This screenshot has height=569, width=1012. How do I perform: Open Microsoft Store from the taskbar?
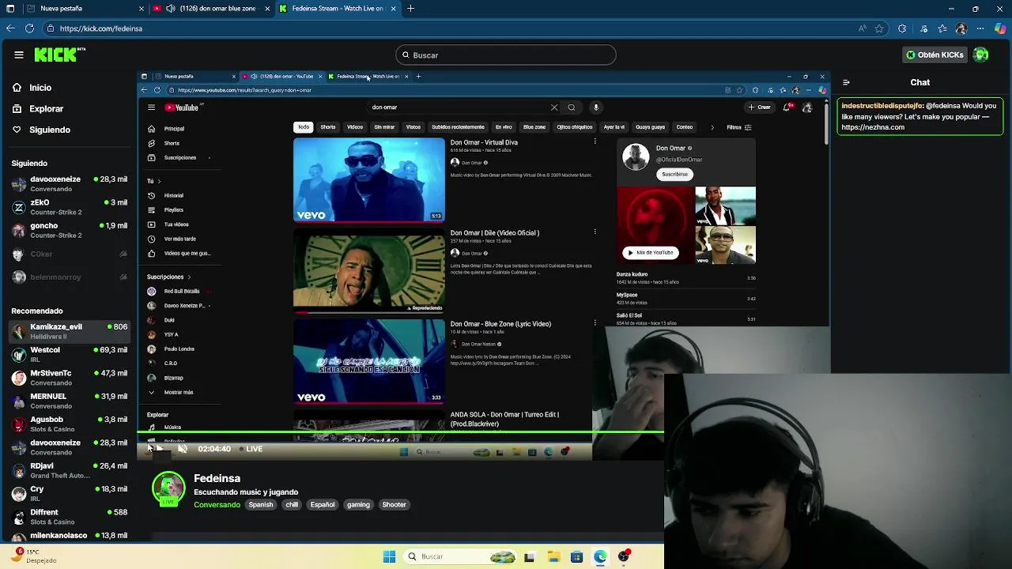[x=576, y=556]
